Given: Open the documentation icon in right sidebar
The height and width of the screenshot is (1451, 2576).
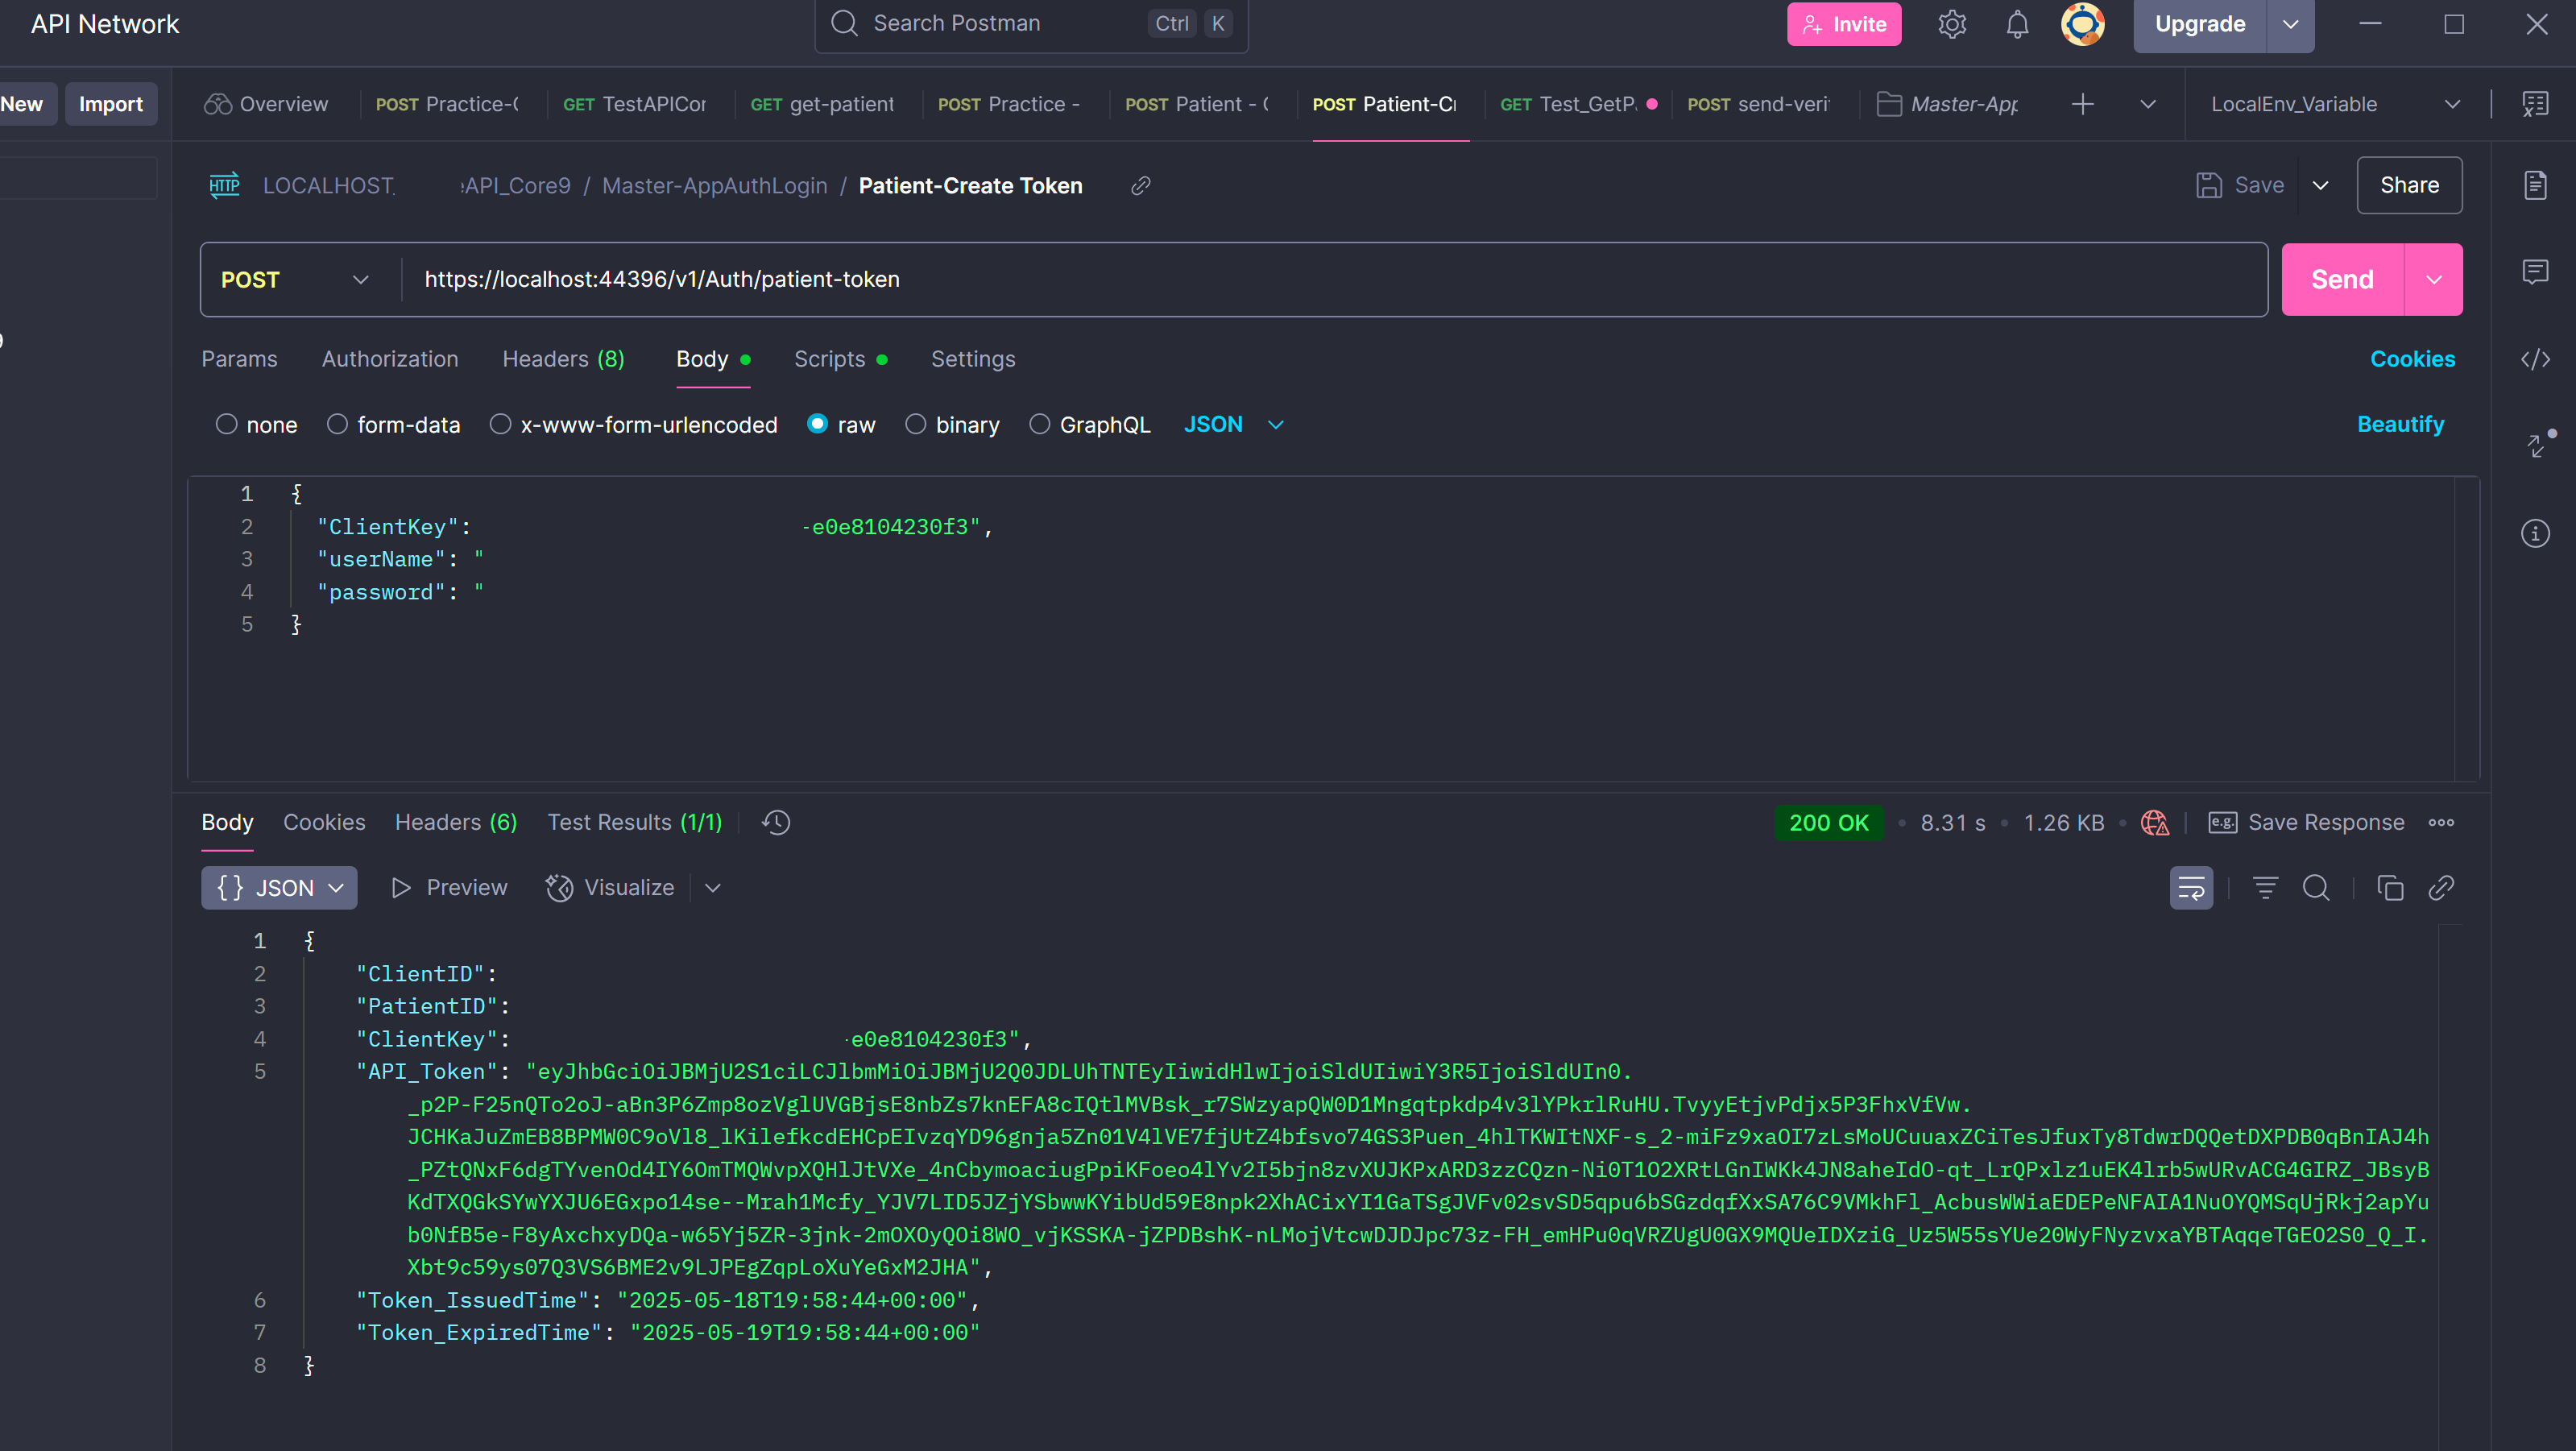Looking at the screenshot, I should click(x=2535, y=185).
